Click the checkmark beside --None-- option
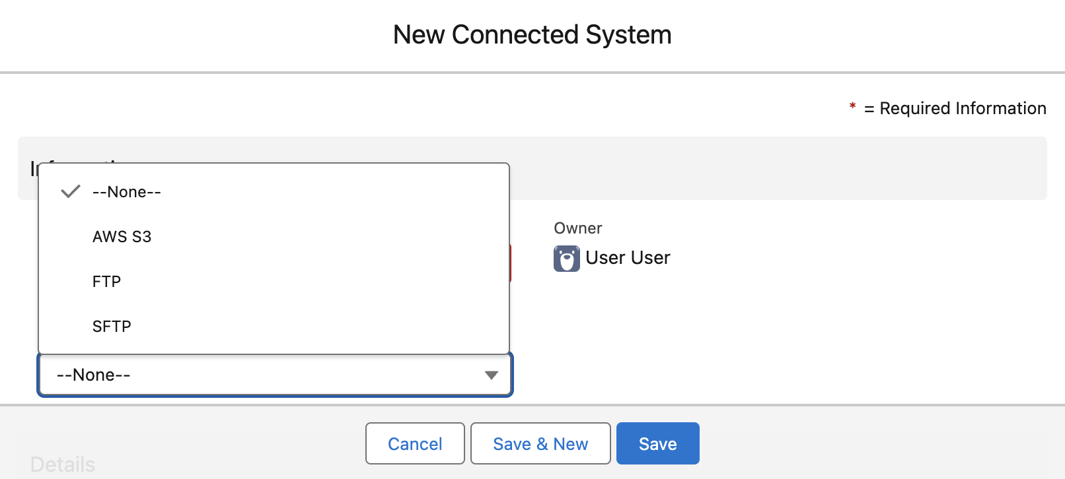Viewport: 1065px width, 479px height. [x=70, y=191]
